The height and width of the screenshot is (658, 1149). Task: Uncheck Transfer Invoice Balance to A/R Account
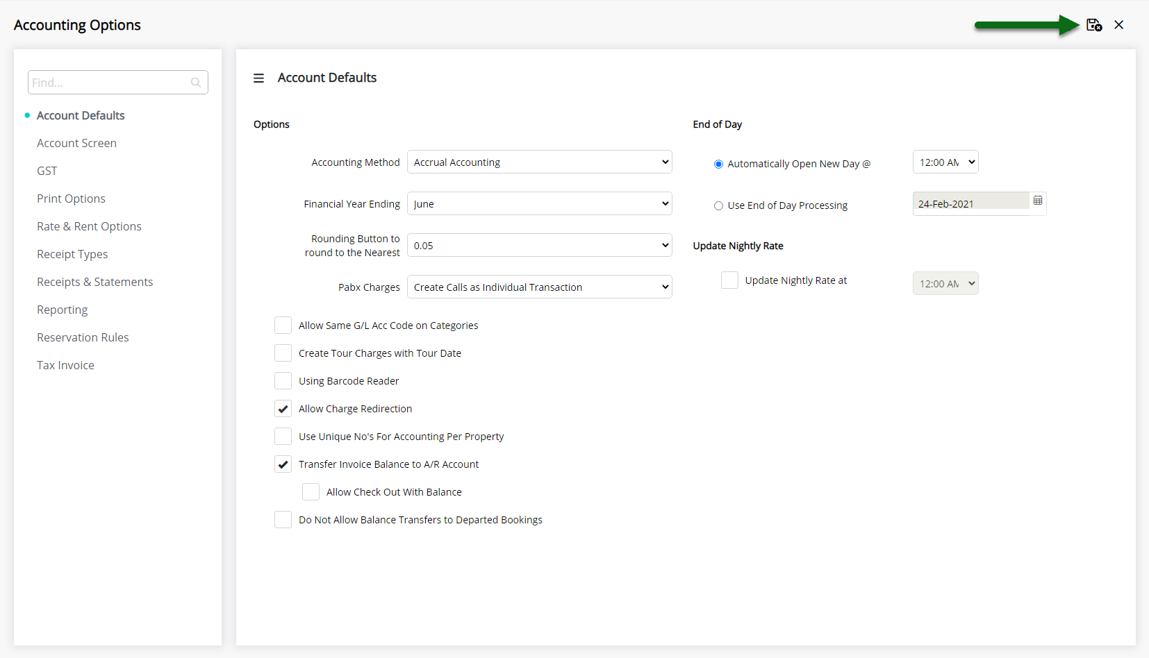(283, 464)
